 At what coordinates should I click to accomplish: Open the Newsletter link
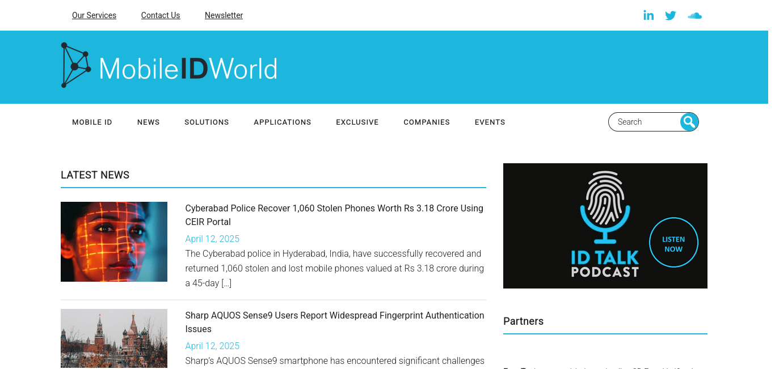coord(224,15)
